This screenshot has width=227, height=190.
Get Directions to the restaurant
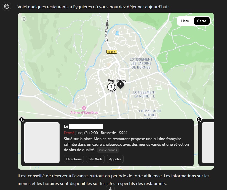[x=74, y=159]
